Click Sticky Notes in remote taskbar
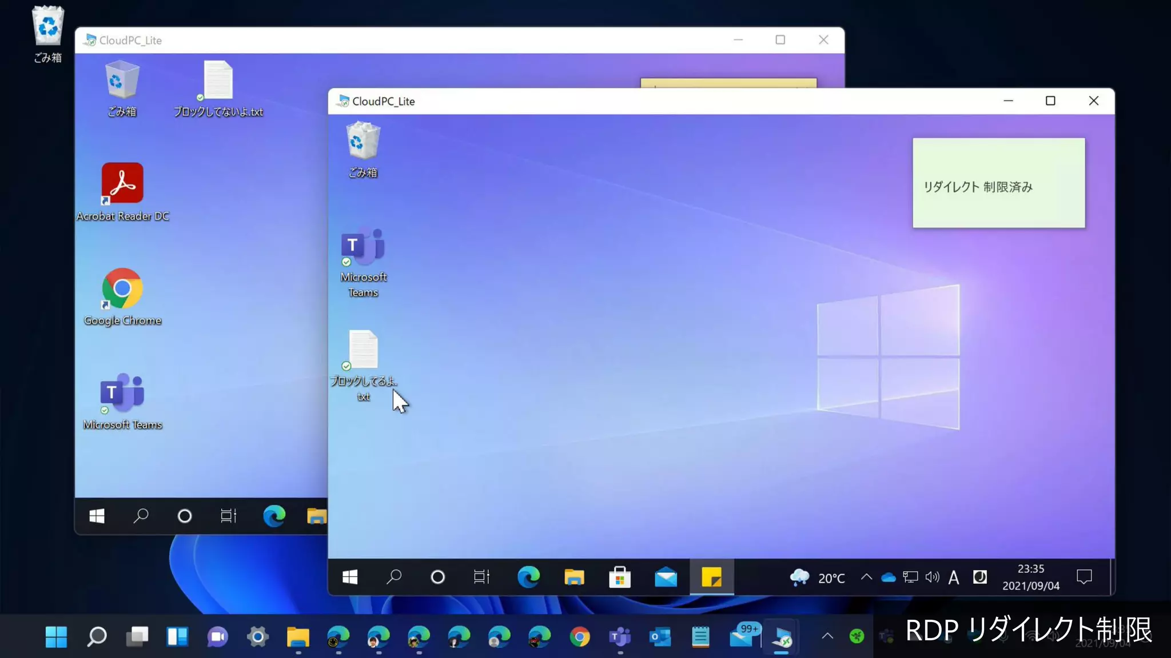This screenshot has height=658, width=1171. point(711,577)
